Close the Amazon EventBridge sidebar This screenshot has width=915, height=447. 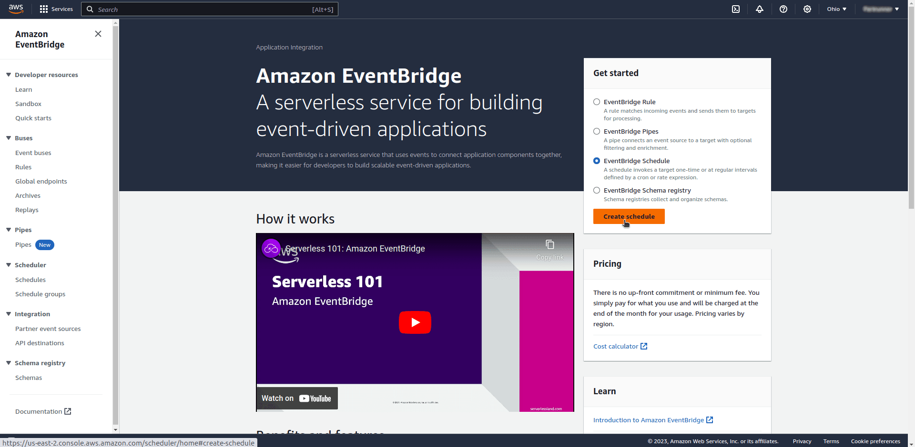[98, 34]
